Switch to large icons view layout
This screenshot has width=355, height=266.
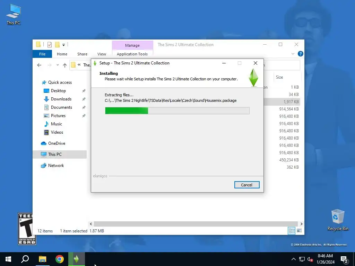click(x=299, y=231)
